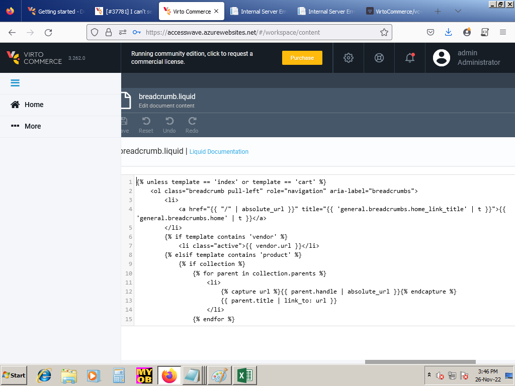Click the Redo toolbar button

point(192,125)
